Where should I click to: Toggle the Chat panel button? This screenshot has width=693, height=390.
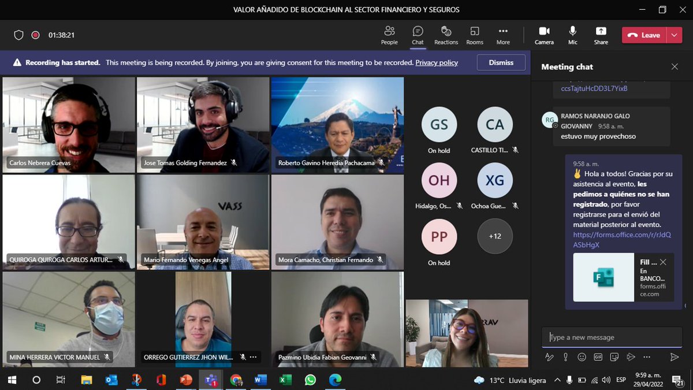tap(418, 35)
